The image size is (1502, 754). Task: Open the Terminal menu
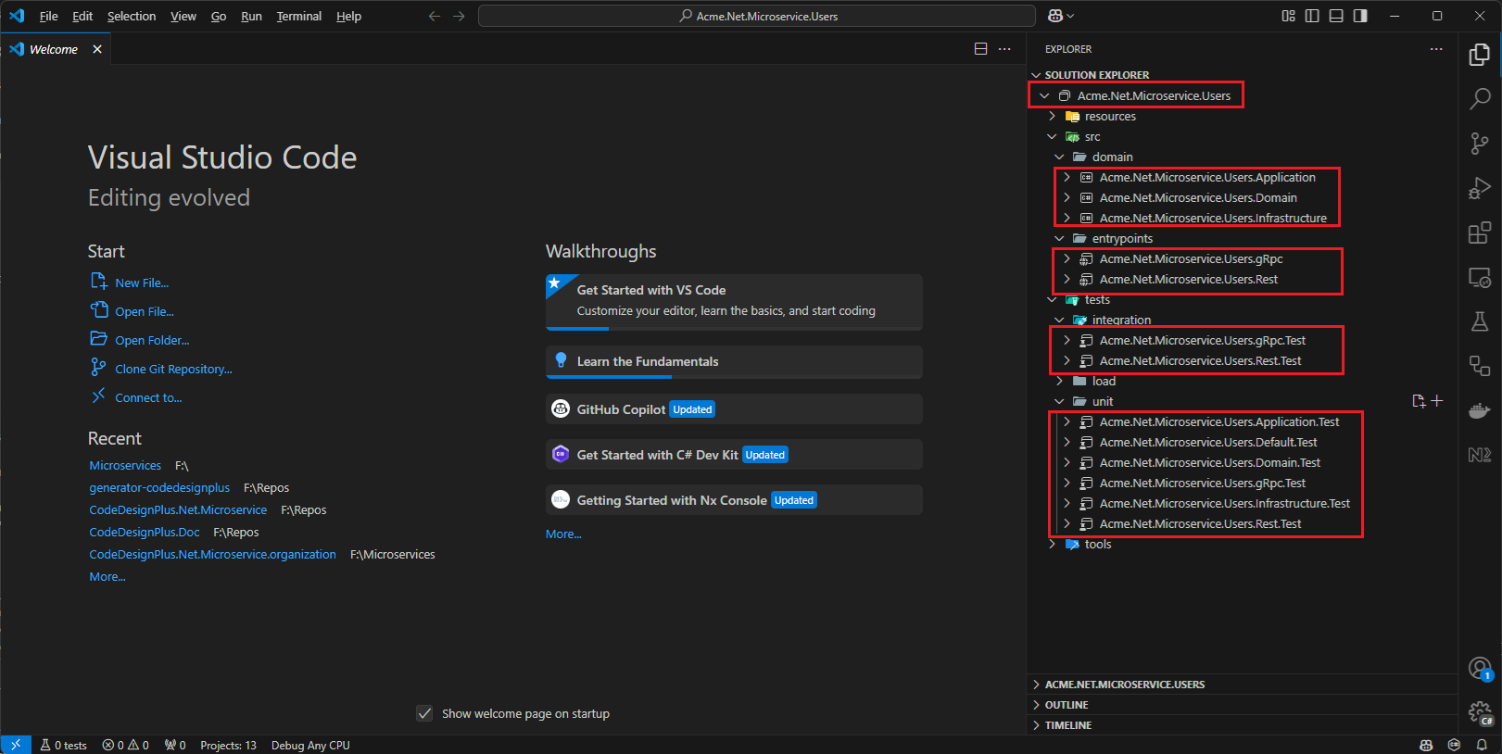(298, 16)
